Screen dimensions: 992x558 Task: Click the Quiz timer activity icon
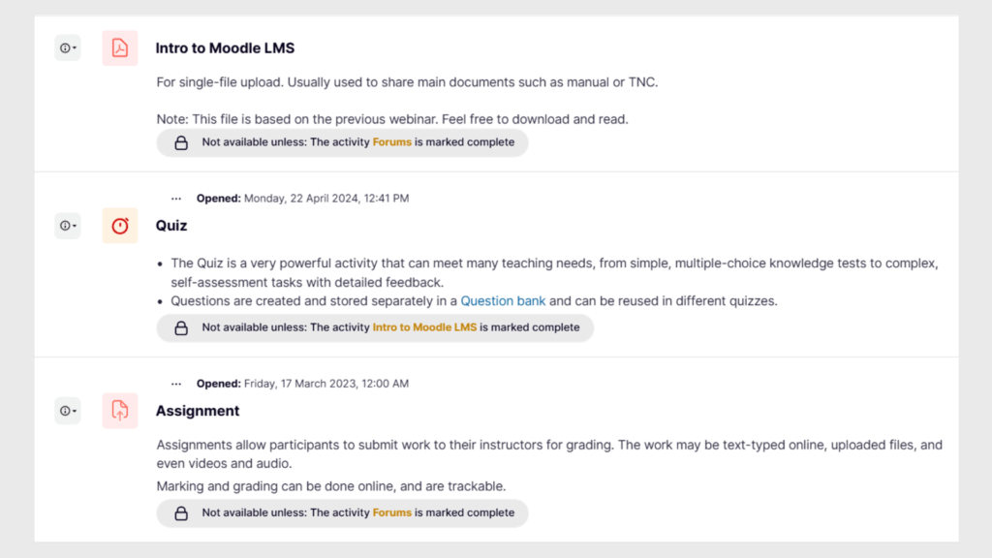pos(119,226)
